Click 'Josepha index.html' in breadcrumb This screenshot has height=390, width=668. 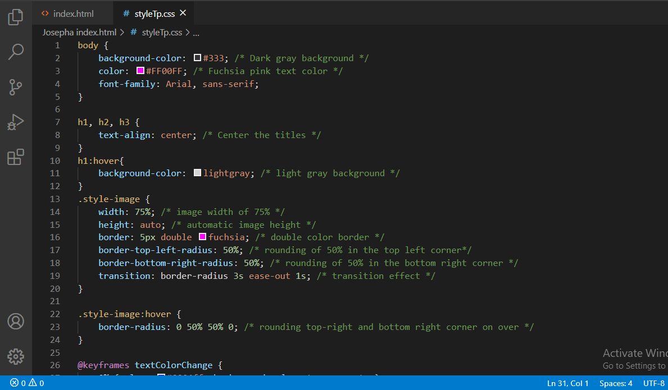79,33
